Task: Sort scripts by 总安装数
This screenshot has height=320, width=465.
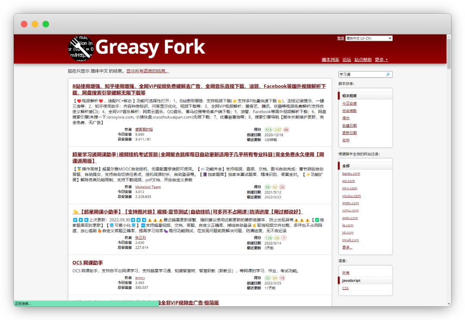Action: click(349, 111)
